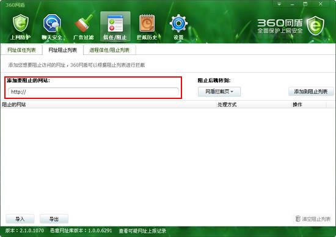This screenshot has height=237, width=336.
Task: Open the title bar dropdown menu icon
Action: (x=279, y=4)
